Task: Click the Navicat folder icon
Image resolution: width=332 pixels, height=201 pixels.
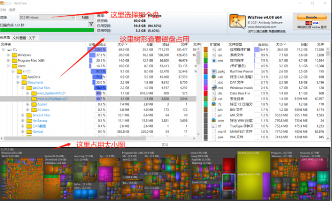Action: point(29,132)
